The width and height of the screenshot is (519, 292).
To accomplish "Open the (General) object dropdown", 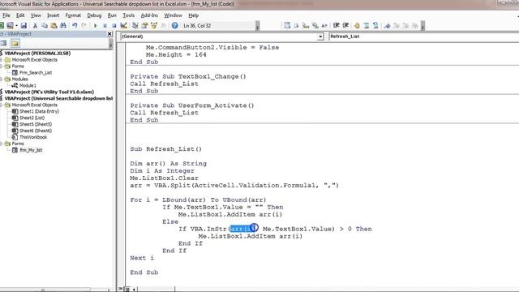I will pyautogui.click(x=320, y=36).
